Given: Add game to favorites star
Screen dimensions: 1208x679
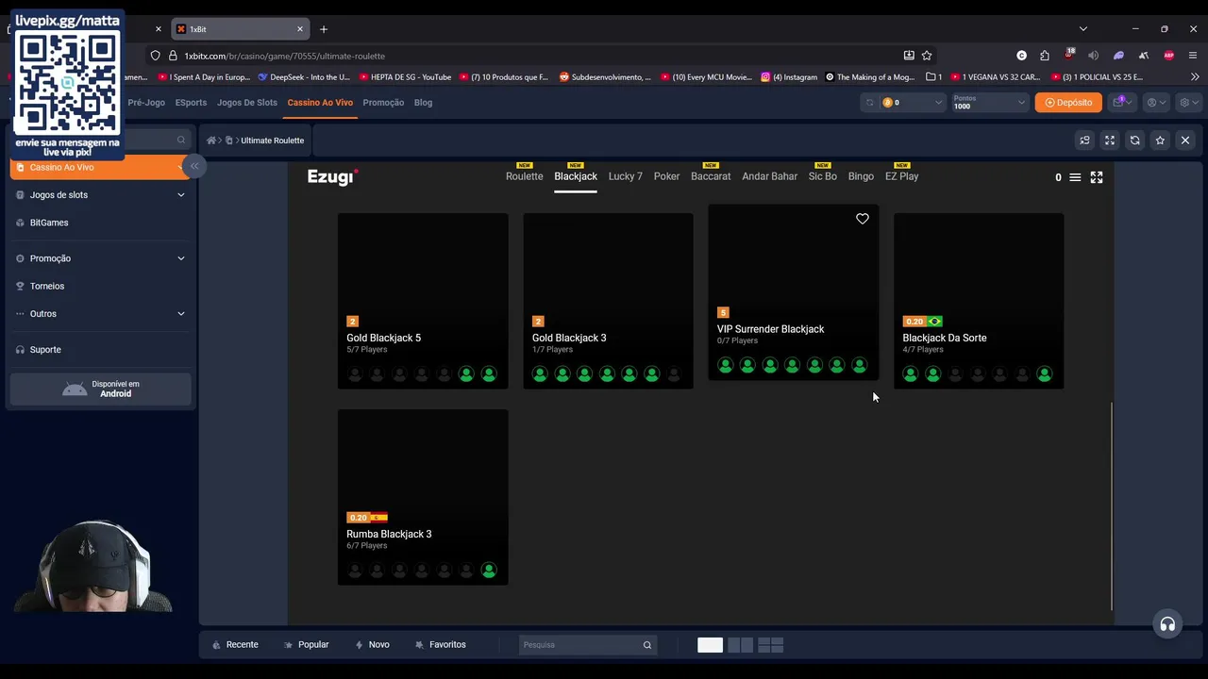Looking at the screenshot, I should [1160, 141].
